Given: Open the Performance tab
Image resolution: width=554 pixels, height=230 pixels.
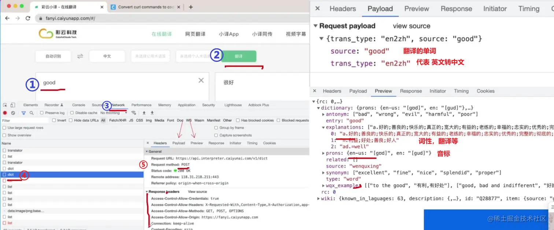Looking at the screenshot, I should point(141,105).
